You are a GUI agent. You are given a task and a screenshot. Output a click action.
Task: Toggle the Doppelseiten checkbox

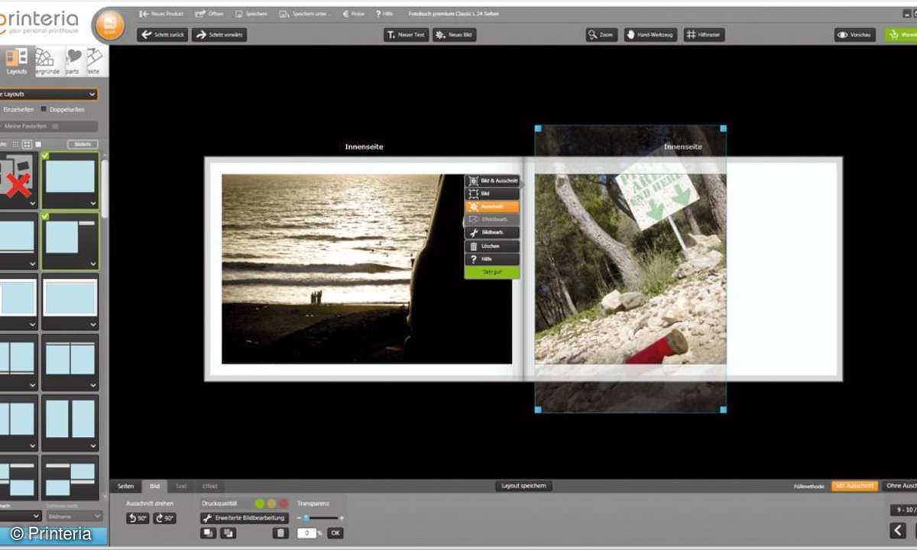point(44,109)
